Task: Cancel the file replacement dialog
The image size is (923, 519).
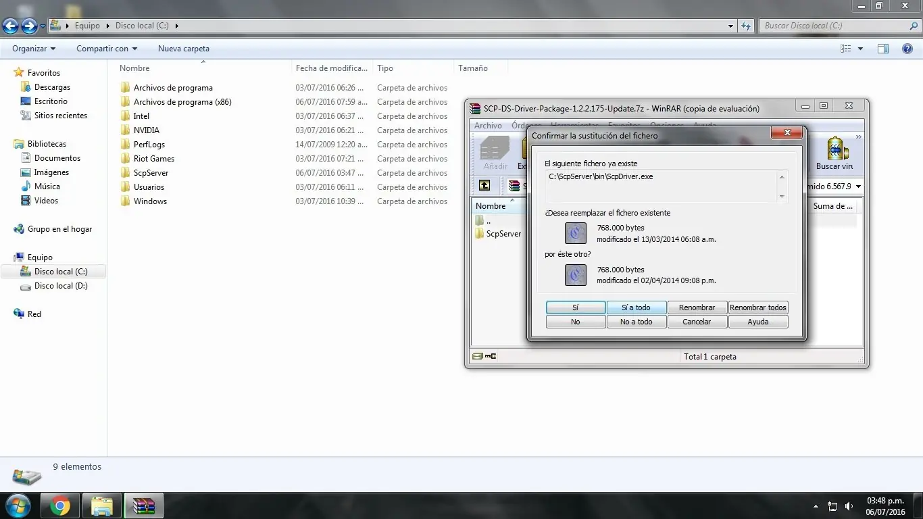Action: (697, 322)
